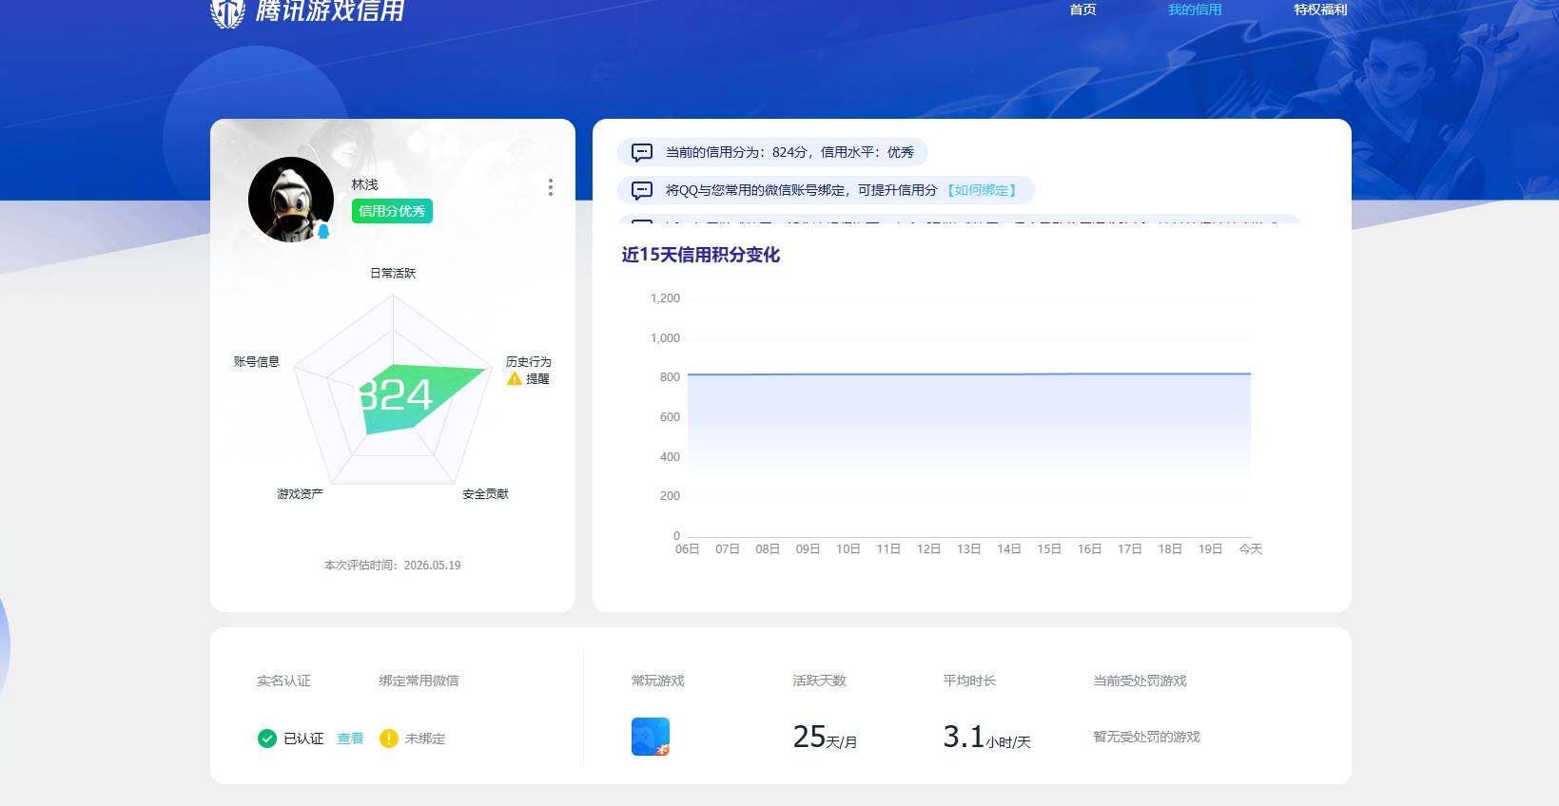This screenshot has height=806, width=1559.
Task: Click the Tencent Game Credit shield logo
Action: 227,12
